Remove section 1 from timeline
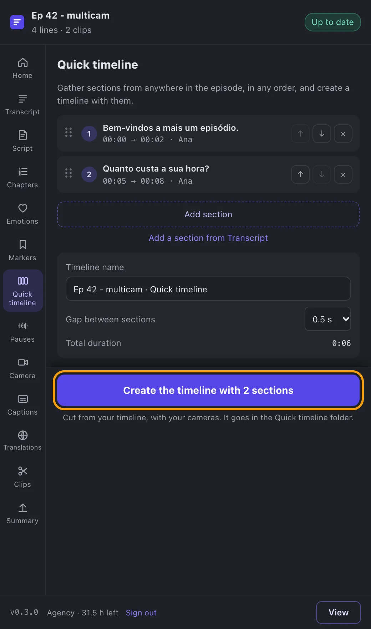Screen dimensions: 371x629 [x=343, y=134]
